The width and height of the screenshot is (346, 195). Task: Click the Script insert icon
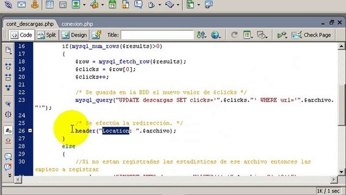[x=169, y=4]
